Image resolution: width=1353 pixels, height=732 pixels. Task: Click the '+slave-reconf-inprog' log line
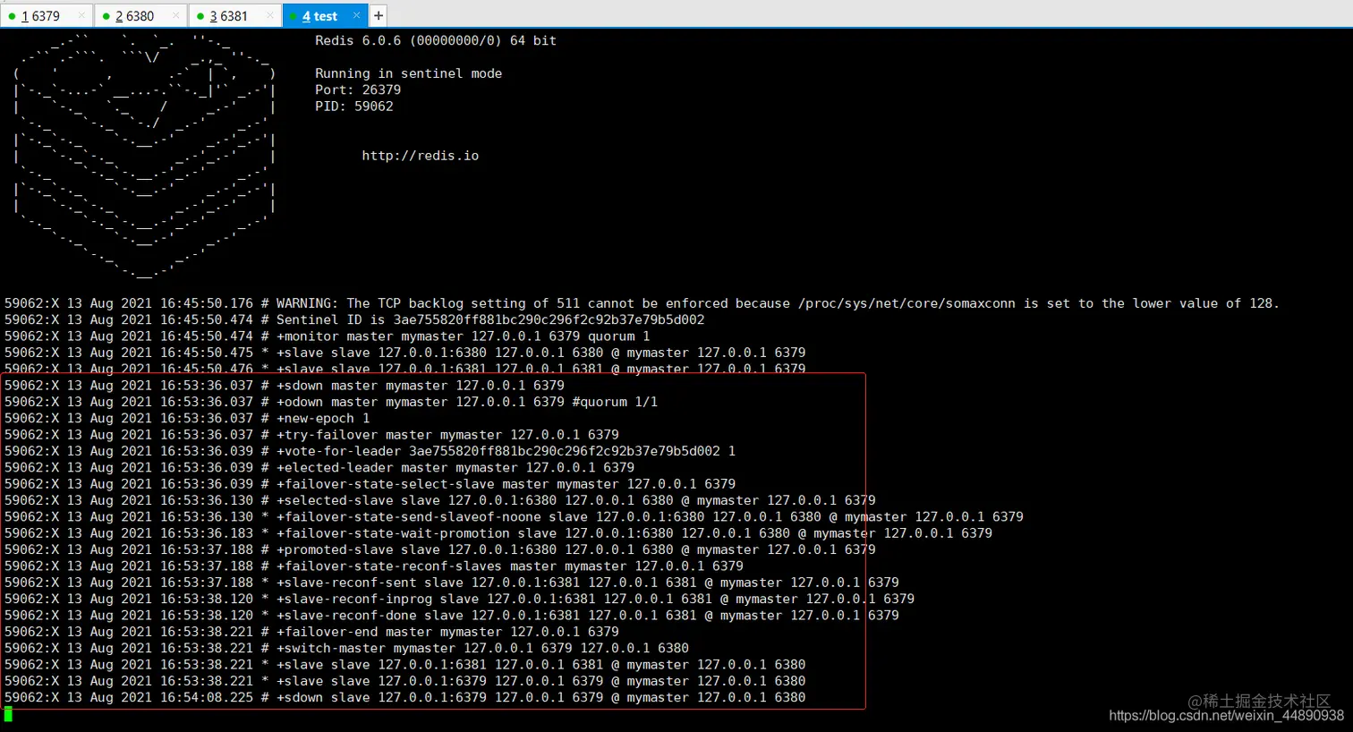[459, 599]
